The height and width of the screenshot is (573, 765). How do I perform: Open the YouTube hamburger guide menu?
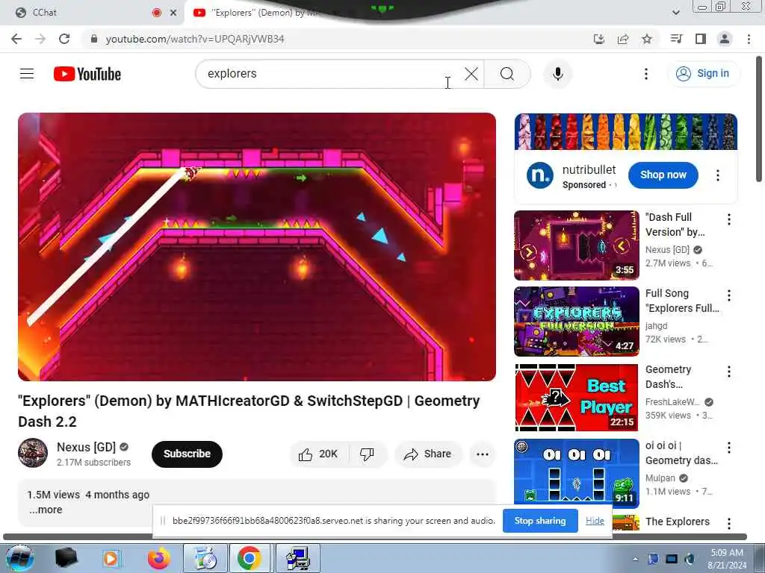(x=27, y=74)
